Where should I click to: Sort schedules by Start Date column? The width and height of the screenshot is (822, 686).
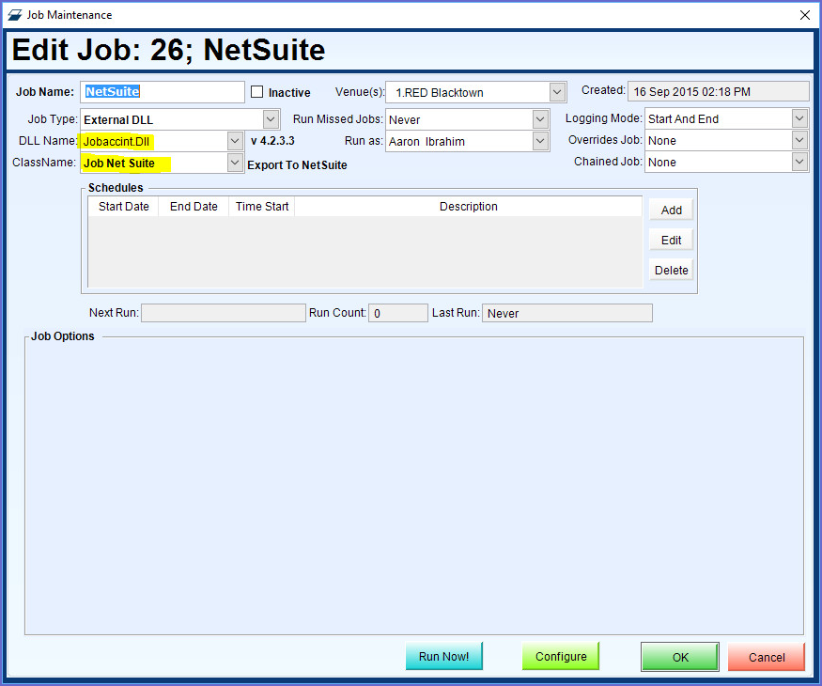123,207
